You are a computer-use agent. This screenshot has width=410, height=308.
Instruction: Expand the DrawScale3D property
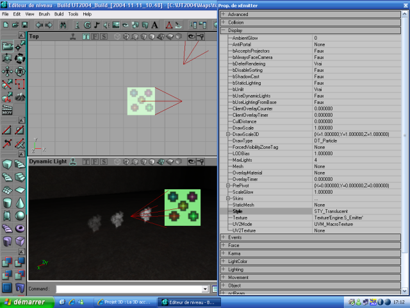[228, 134]
